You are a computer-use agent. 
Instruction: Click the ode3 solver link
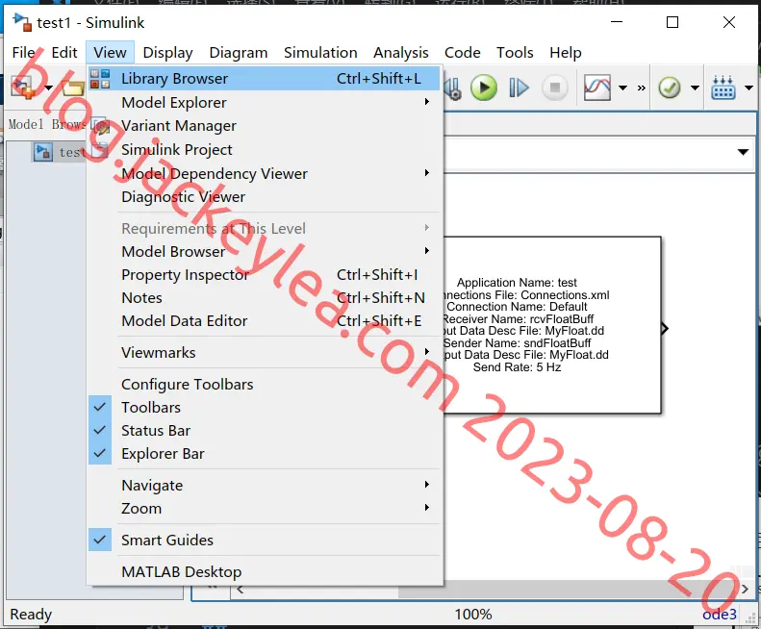720,615
